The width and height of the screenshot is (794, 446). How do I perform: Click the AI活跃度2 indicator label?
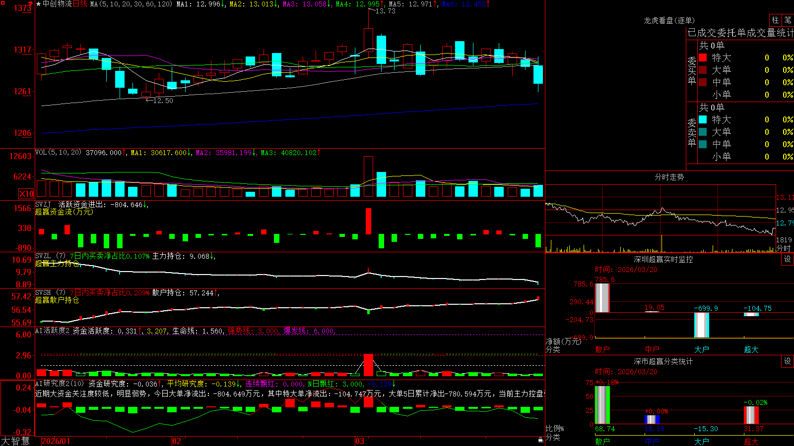click(x=52, y=331)
